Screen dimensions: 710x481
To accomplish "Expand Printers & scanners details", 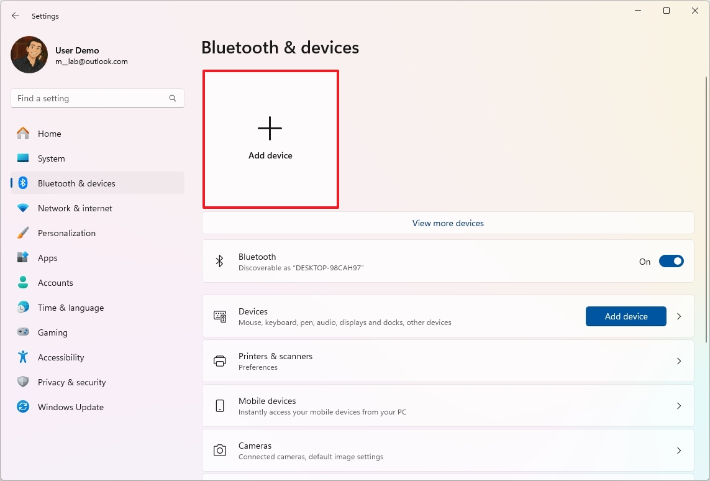I will 678,361.
